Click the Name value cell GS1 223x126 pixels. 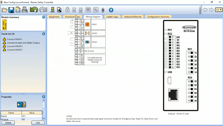point(32,116)
